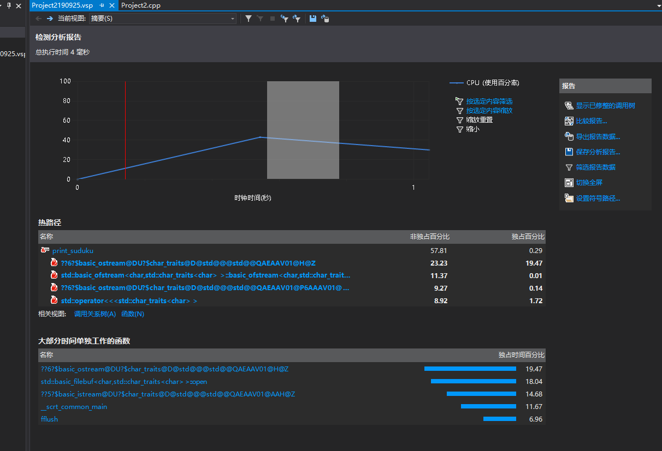Click the 按选定内容筛选 filter link
662x451 pixels.
pos(489,101)
